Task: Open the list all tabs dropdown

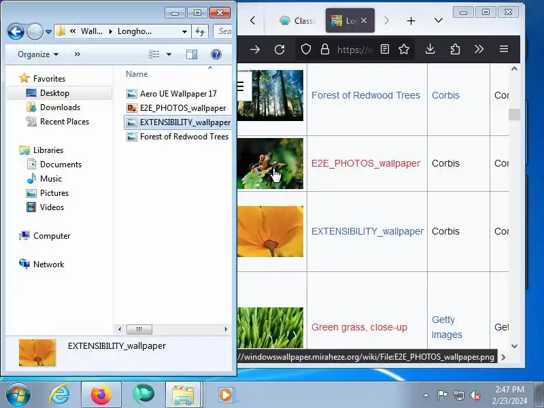Action: 439,20
